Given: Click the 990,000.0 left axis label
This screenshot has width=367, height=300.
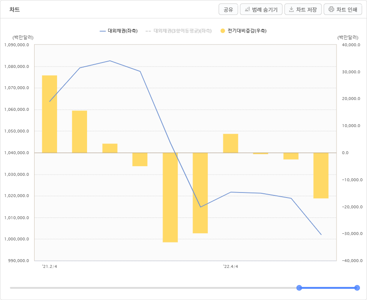Looking at the screenshot, I should 18,261.
